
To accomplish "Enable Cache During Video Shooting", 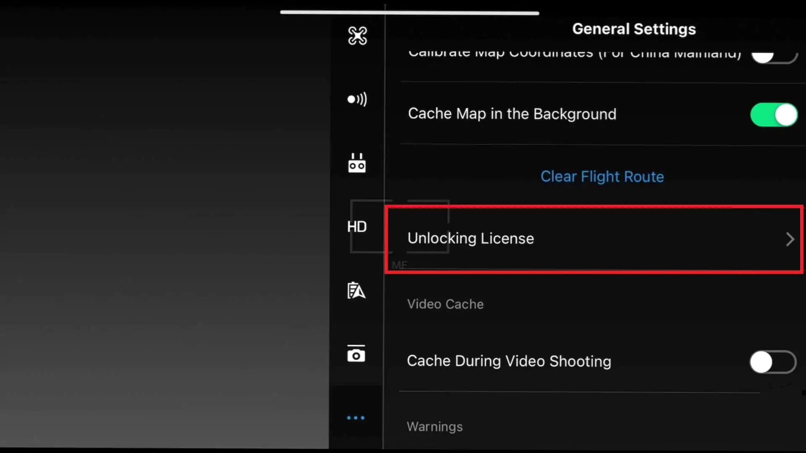I will point(772,362).
